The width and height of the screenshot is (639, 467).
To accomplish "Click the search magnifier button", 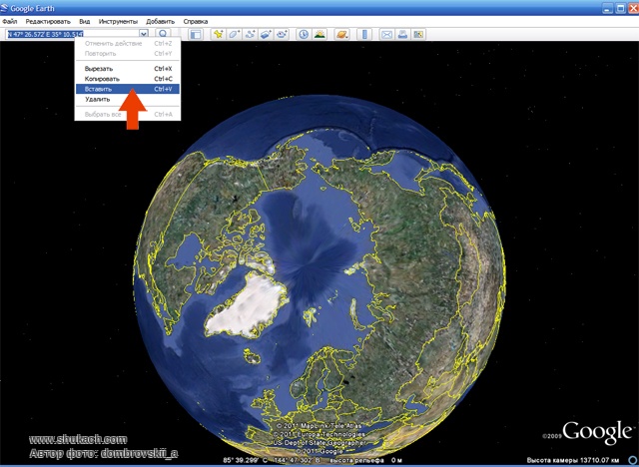I will [x=163, y=34].
